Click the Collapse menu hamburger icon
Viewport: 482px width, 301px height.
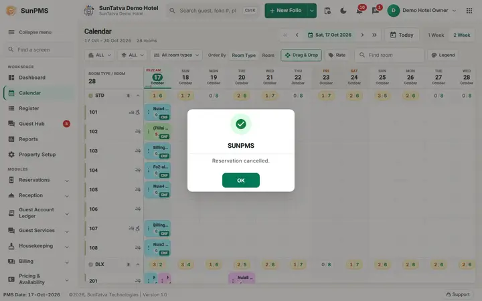click(11, 32)
